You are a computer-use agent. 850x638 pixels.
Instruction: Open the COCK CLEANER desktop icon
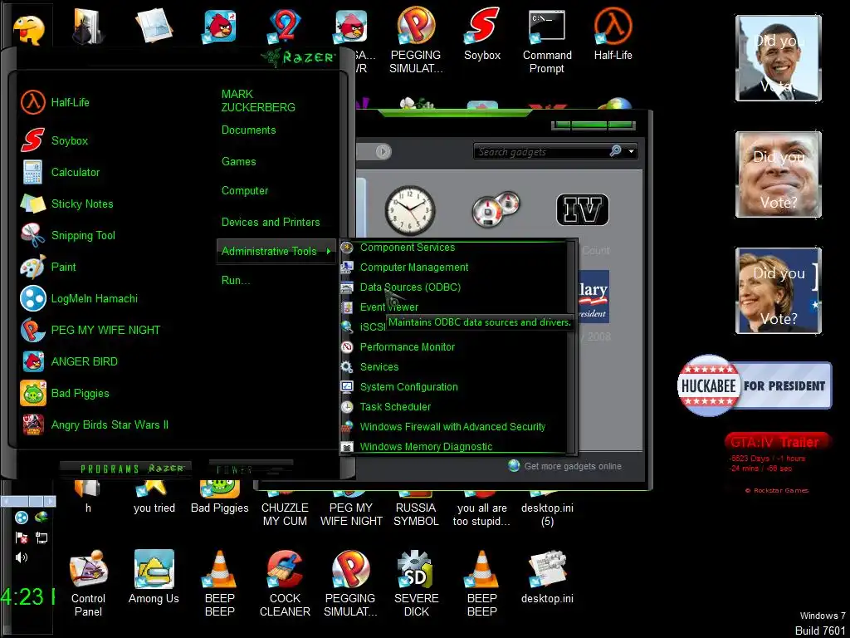pyautogui.click(x=286, y=584)
